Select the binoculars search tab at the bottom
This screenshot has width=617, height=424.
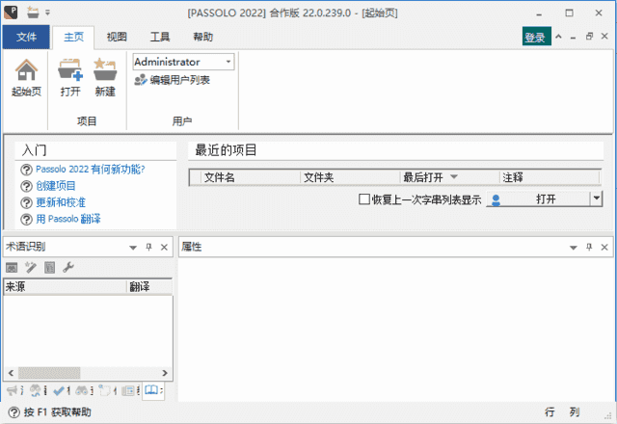tap(82, 391)
